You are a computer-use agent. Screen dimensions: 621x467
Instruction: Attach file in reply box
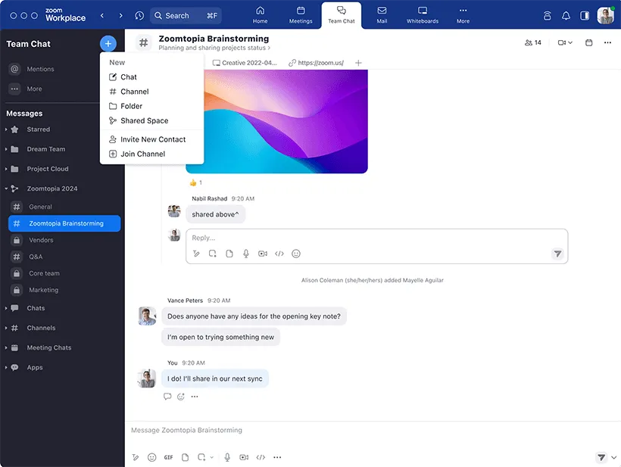229,254
